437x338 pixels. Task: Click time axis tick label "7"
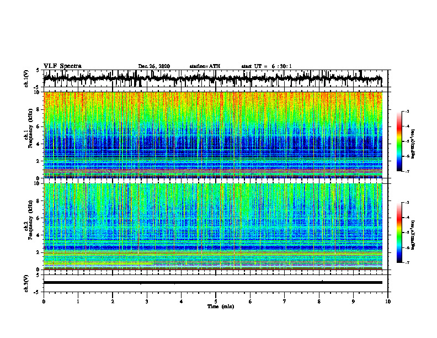coord(285,302)
